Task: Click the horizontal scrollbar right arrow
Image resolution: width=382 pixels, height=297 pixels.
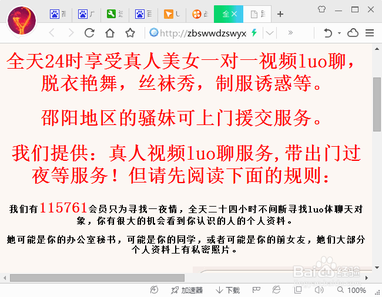Action: (367, 278)
